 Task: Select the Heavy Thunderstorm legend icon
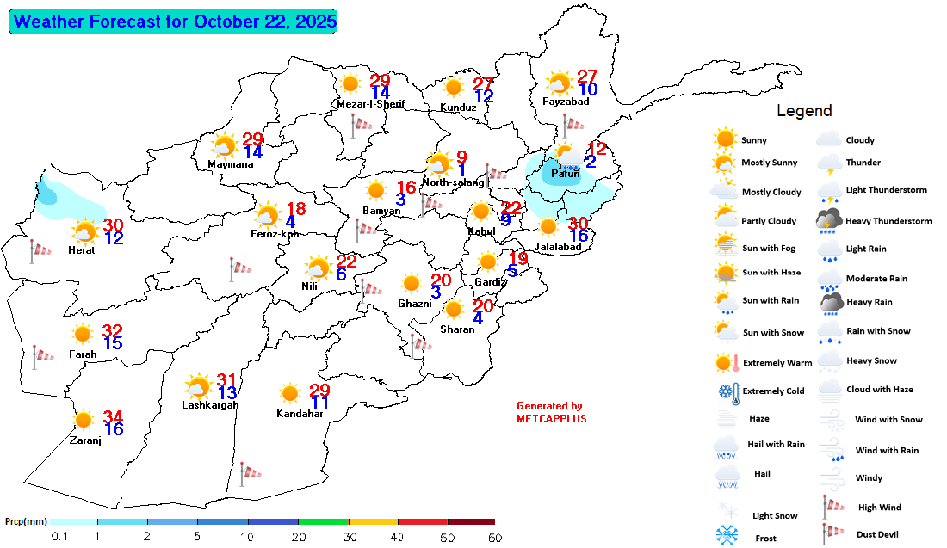click(830, 221)
